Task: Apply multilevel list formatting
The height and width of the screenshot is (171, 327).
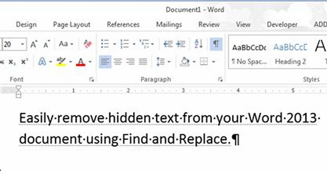Action: coord(144,44)
